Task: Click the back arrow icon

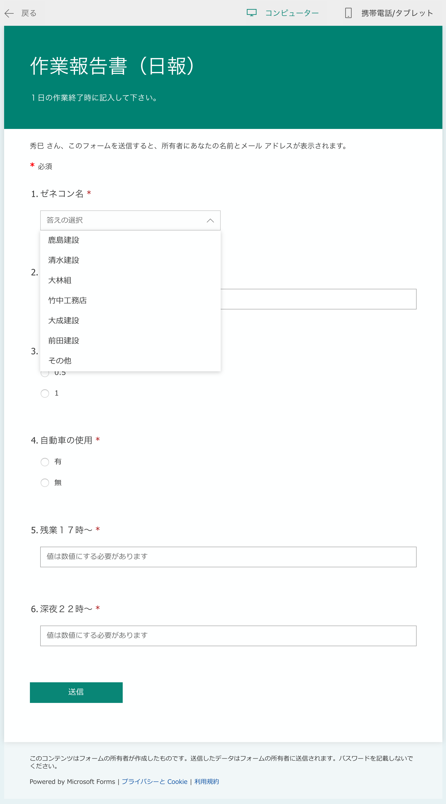Action: pyautogui.click(x=9, y=13)
